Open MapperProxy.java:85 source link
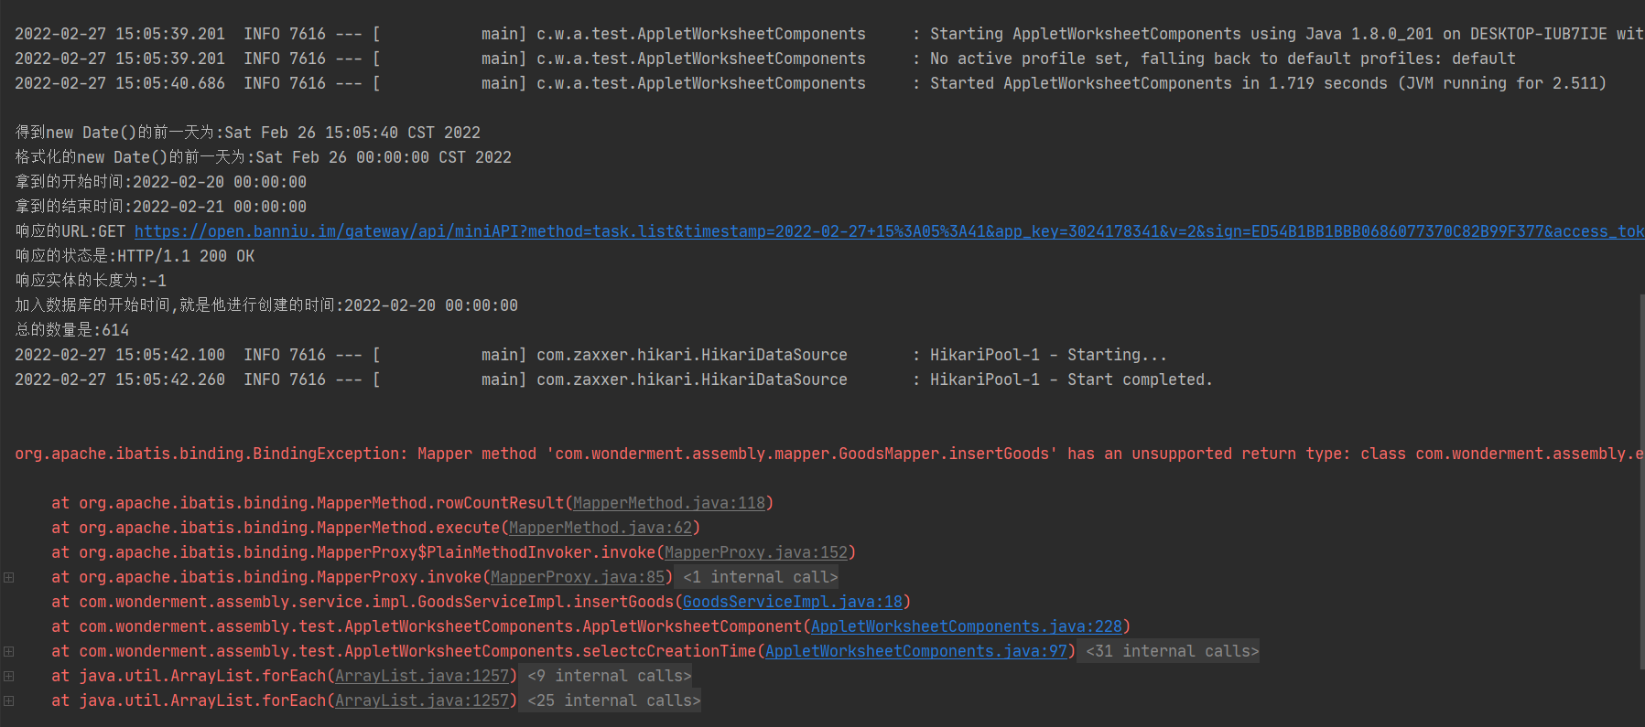Viewport: 1645px width, 727px height. [x=578, y=577]
